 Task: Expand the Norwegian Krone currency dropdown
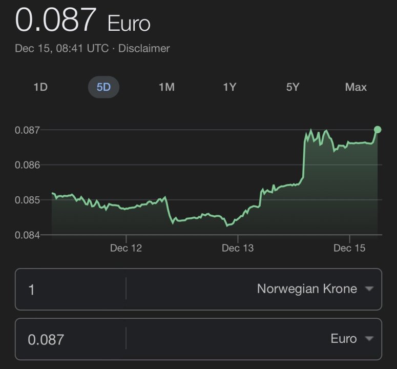307,289
